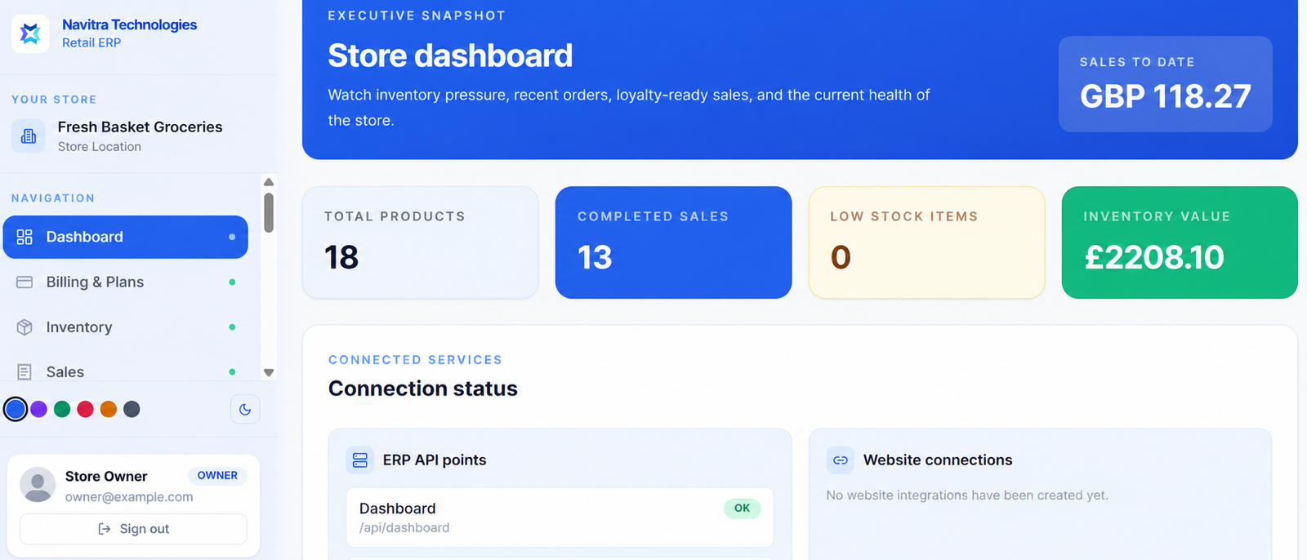Click the Store Owner avatar picture
The width and height of the screenshot is (1307, 560).
[38, 485]
